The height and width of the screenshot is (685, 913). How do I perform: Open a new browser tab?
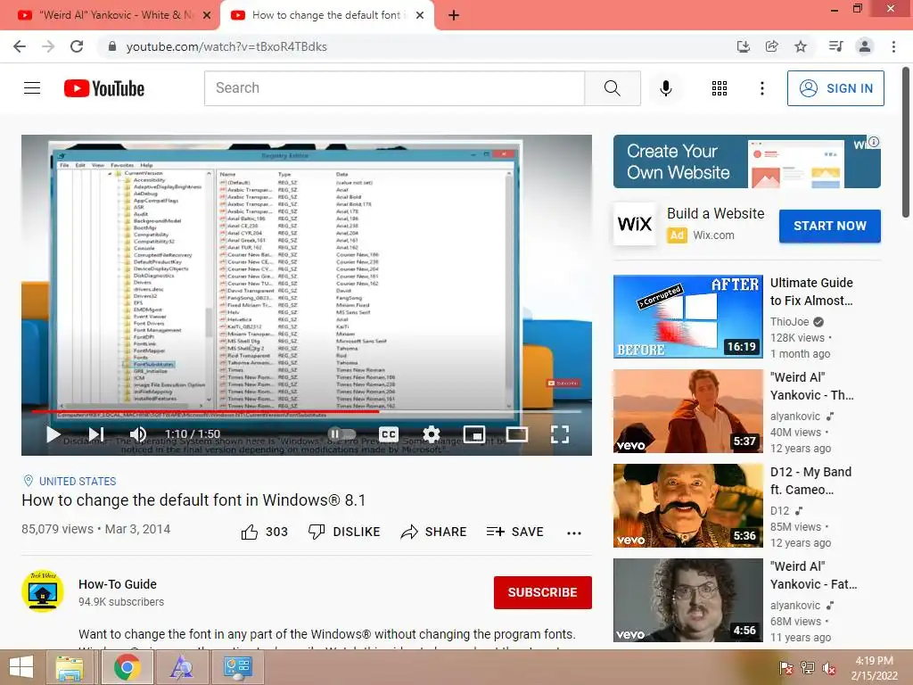pos(454,15)
